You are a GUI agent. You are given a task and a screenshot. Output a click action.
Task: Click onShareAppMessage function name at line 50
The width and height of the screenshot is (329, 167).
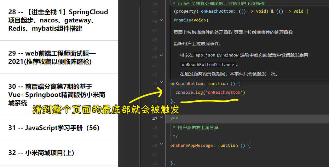pos(192,145)
